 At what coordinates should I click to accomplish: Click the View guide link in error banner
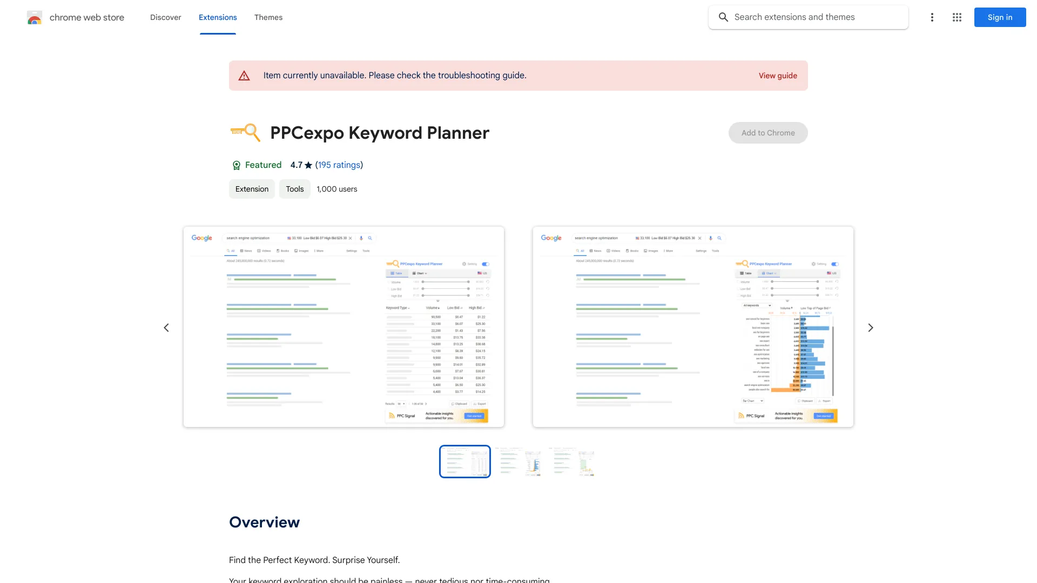pyautogui.click(x=778, y=76)
